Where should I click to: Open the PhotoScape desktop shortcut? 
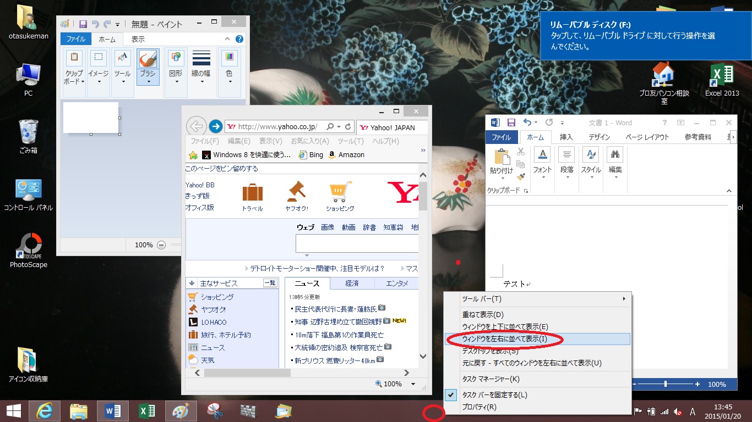29,251
